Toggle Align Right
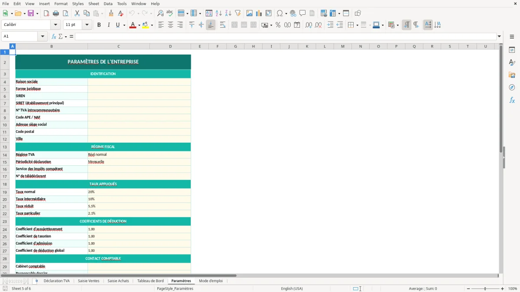This screenshot has width=520, height=292. coord(180,25)
